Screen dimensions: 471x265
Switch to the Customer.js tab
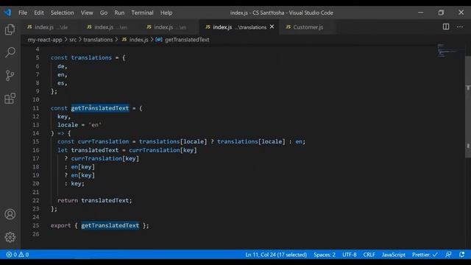tap(308, 27)
